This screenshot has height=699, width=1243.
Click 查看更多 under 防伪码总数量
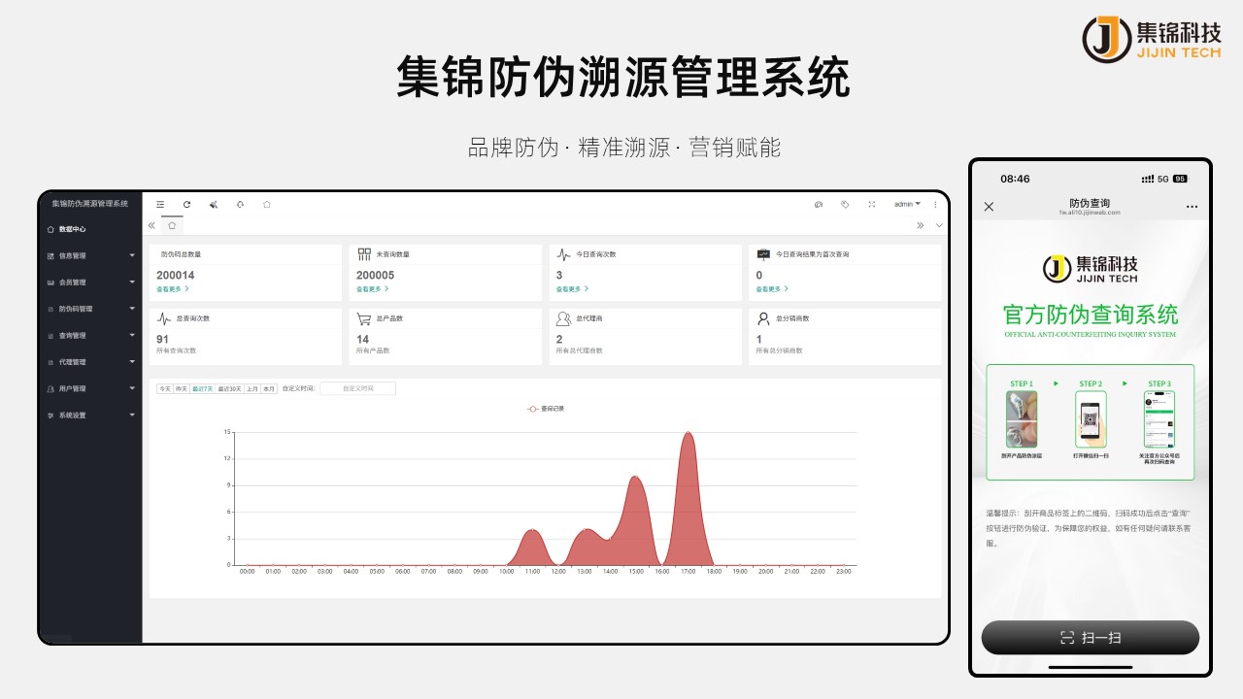pyautogui.click(x=172, y=289)
